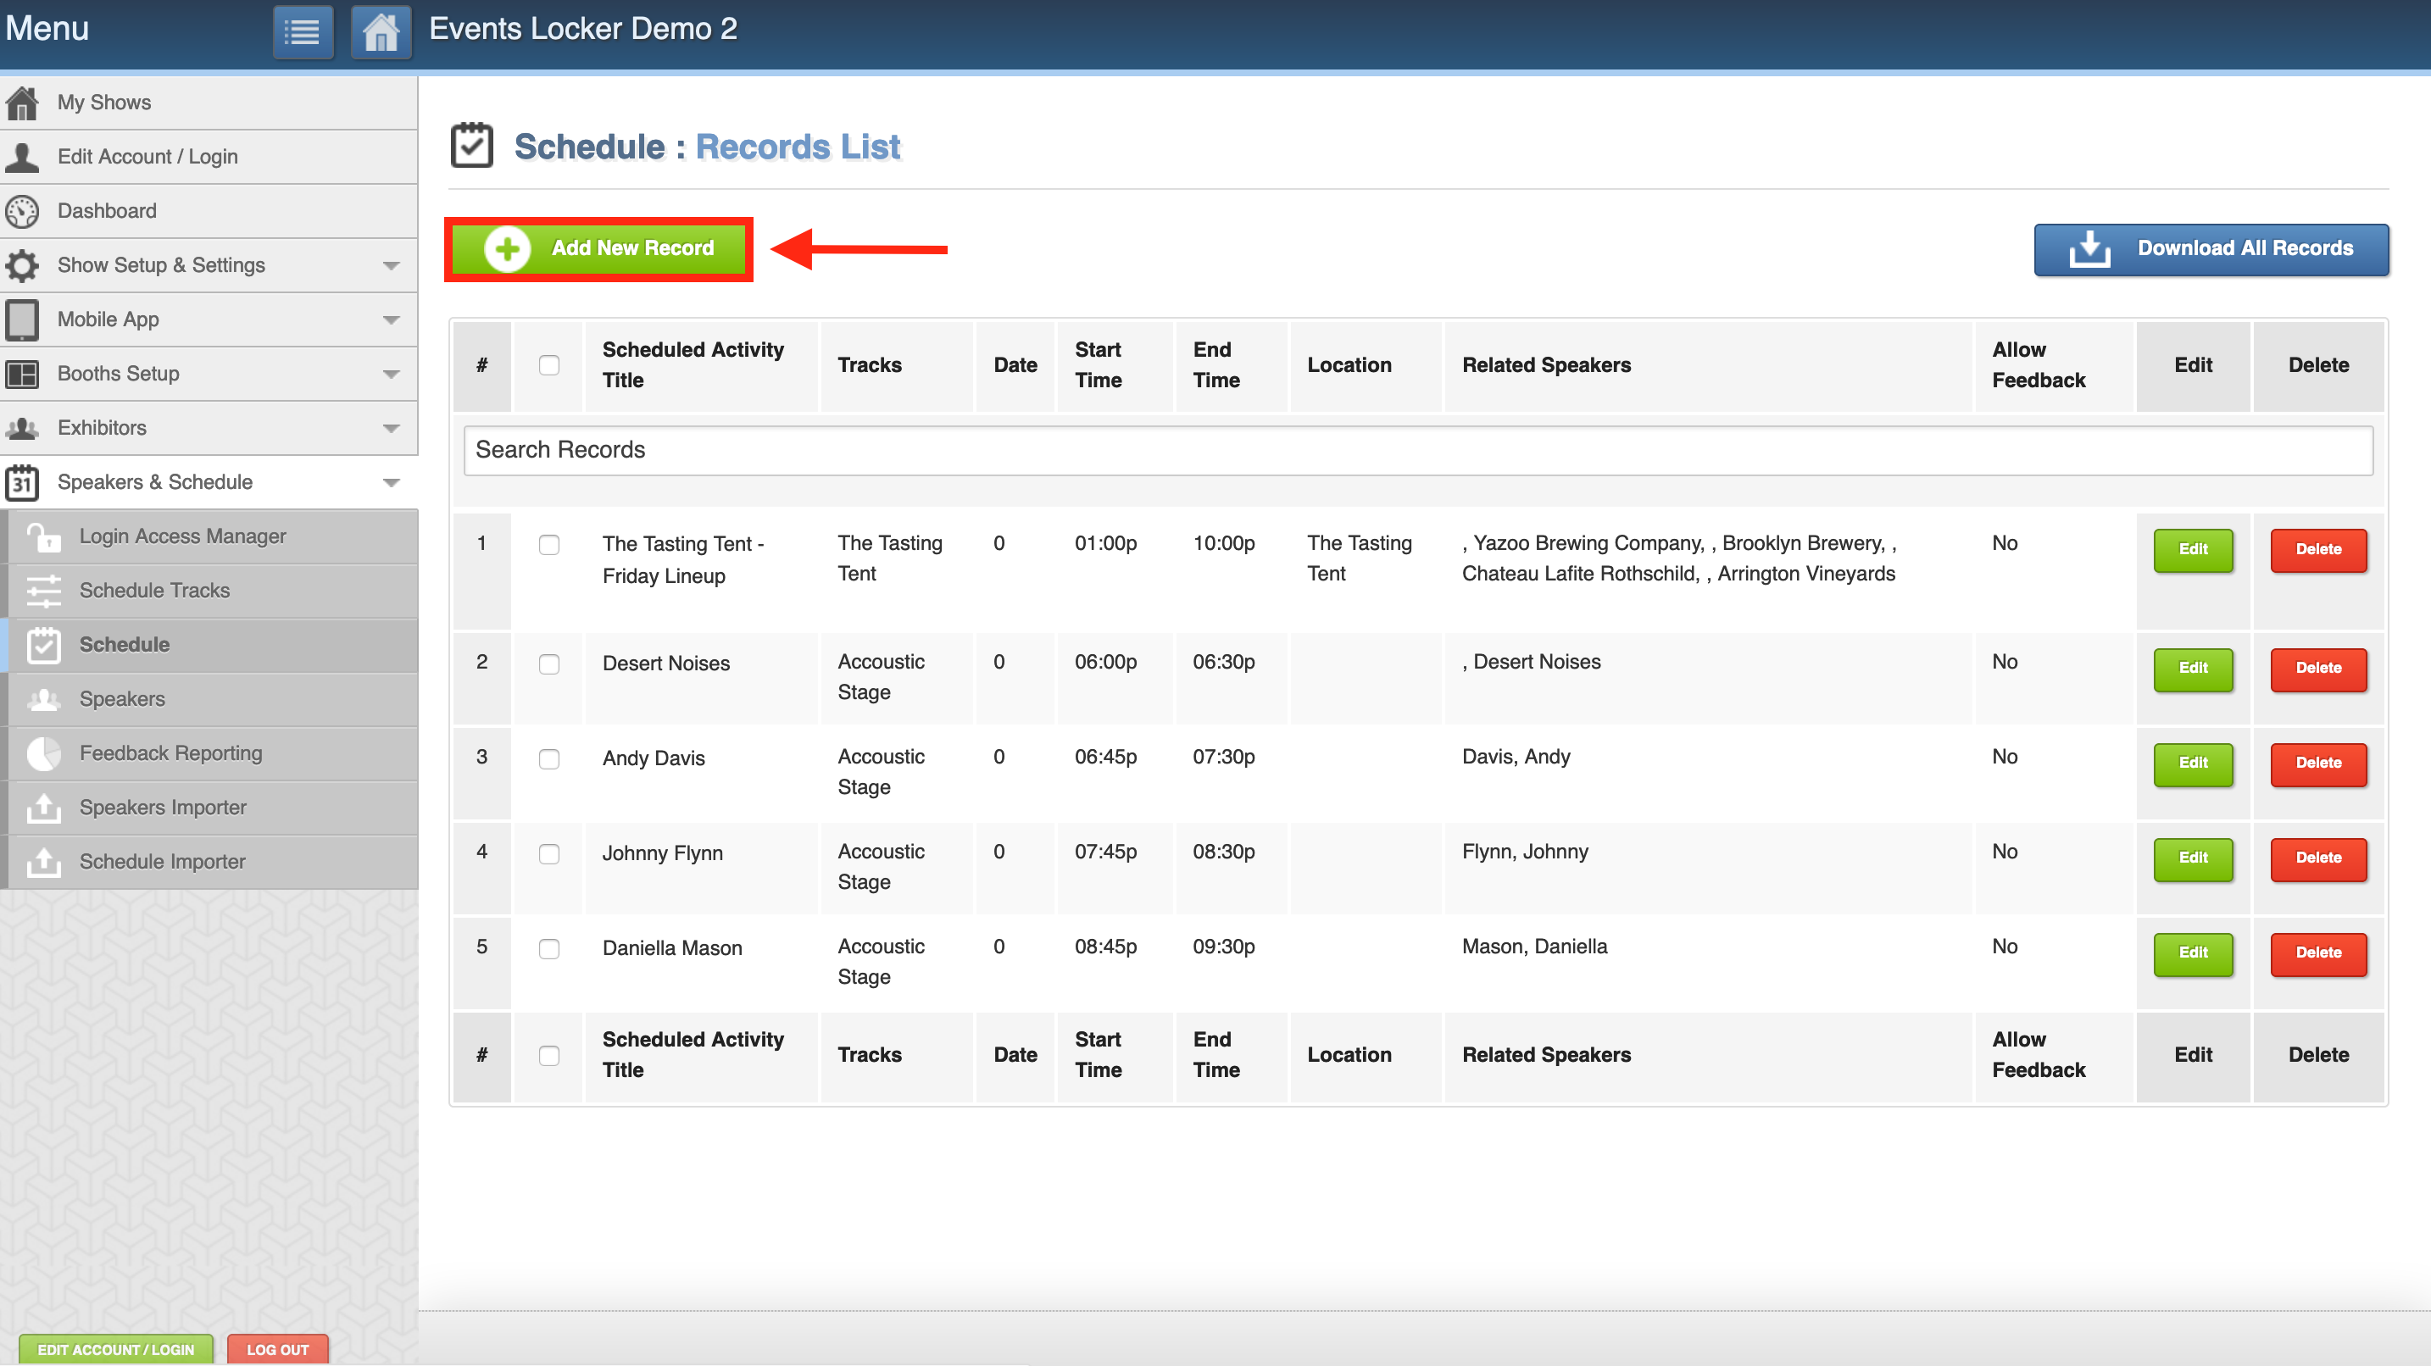Edit the Daniella Mason record
The height and width of the screenshot is (1366, 2431).
point(2193,954)
